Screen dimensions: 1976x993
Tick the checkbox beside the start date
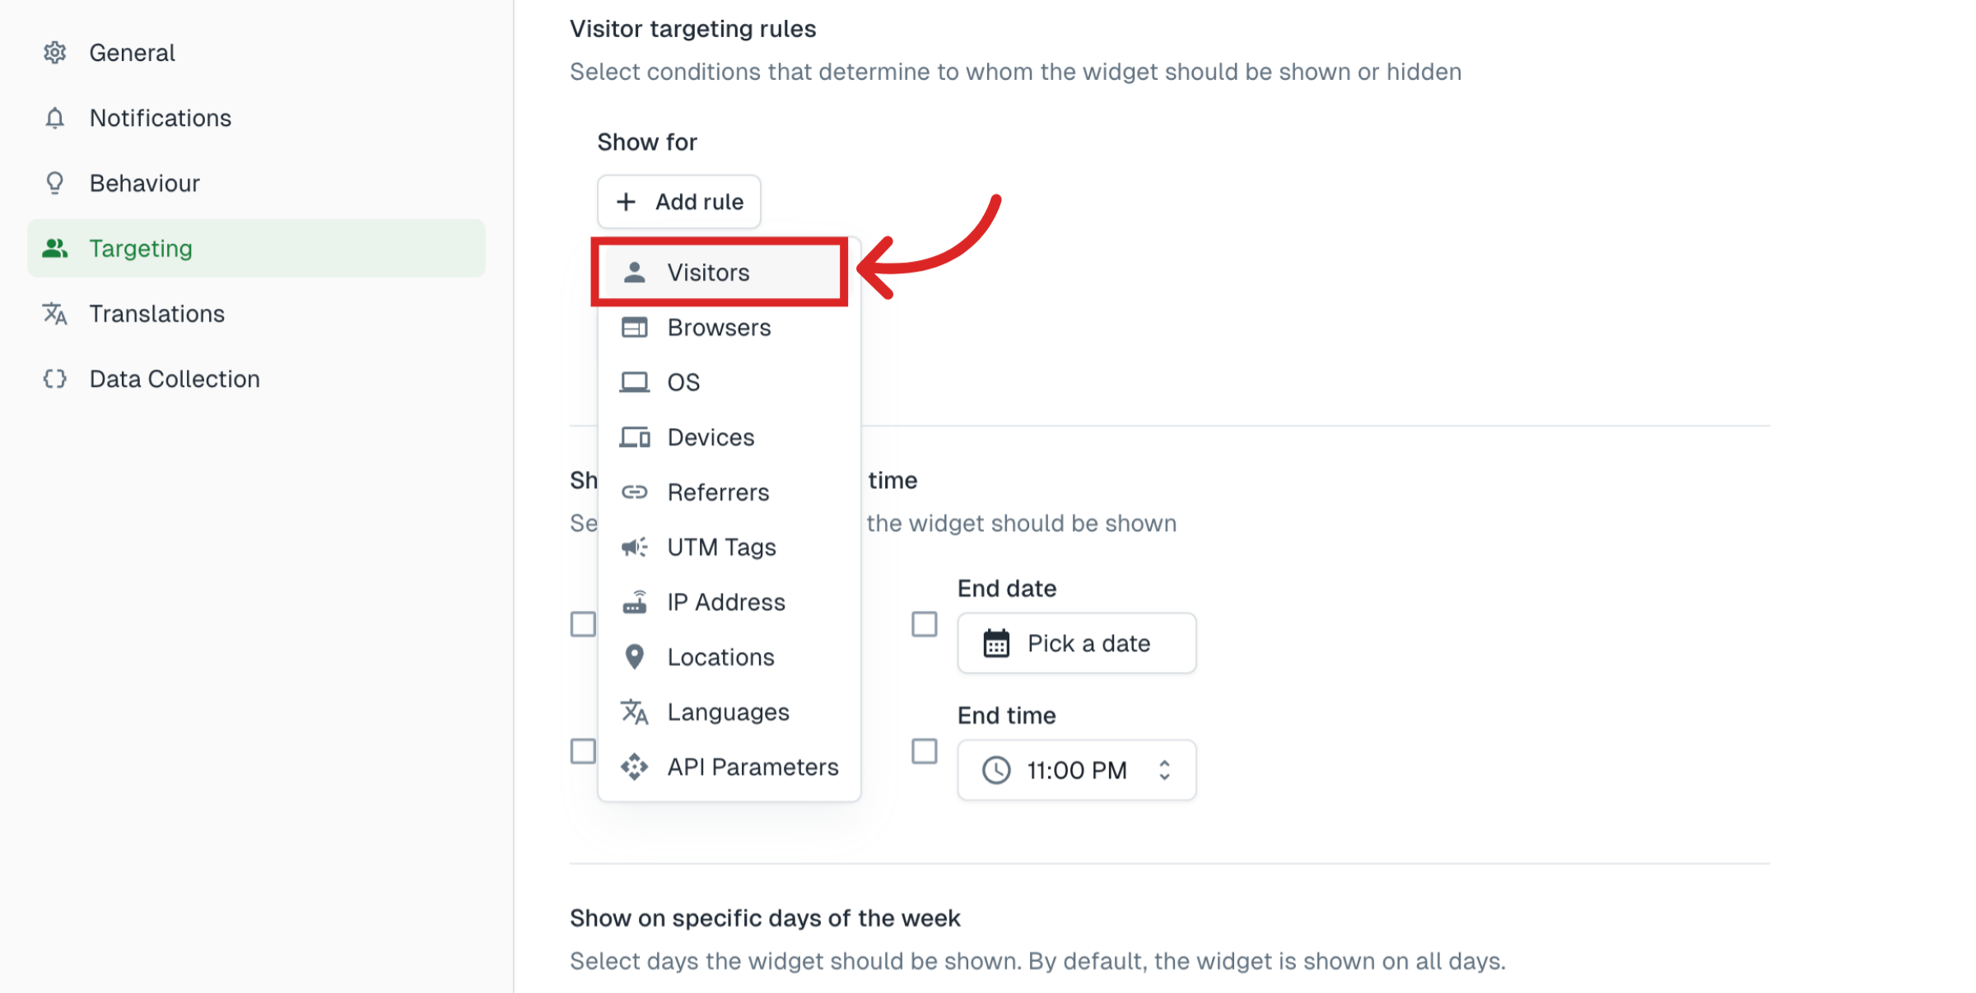[x=583, y=624]
